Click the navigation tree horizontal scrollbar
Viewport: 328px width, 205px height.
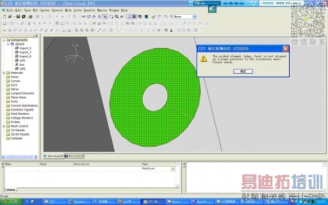(19, 157)
